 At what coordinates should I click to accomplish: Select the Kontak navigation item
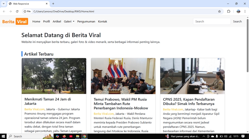(x=102, y=21)
